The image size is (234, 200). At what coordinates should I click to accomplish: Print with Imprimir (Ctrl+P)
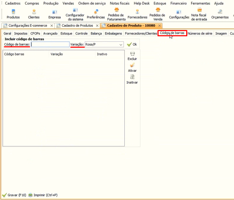43,195
